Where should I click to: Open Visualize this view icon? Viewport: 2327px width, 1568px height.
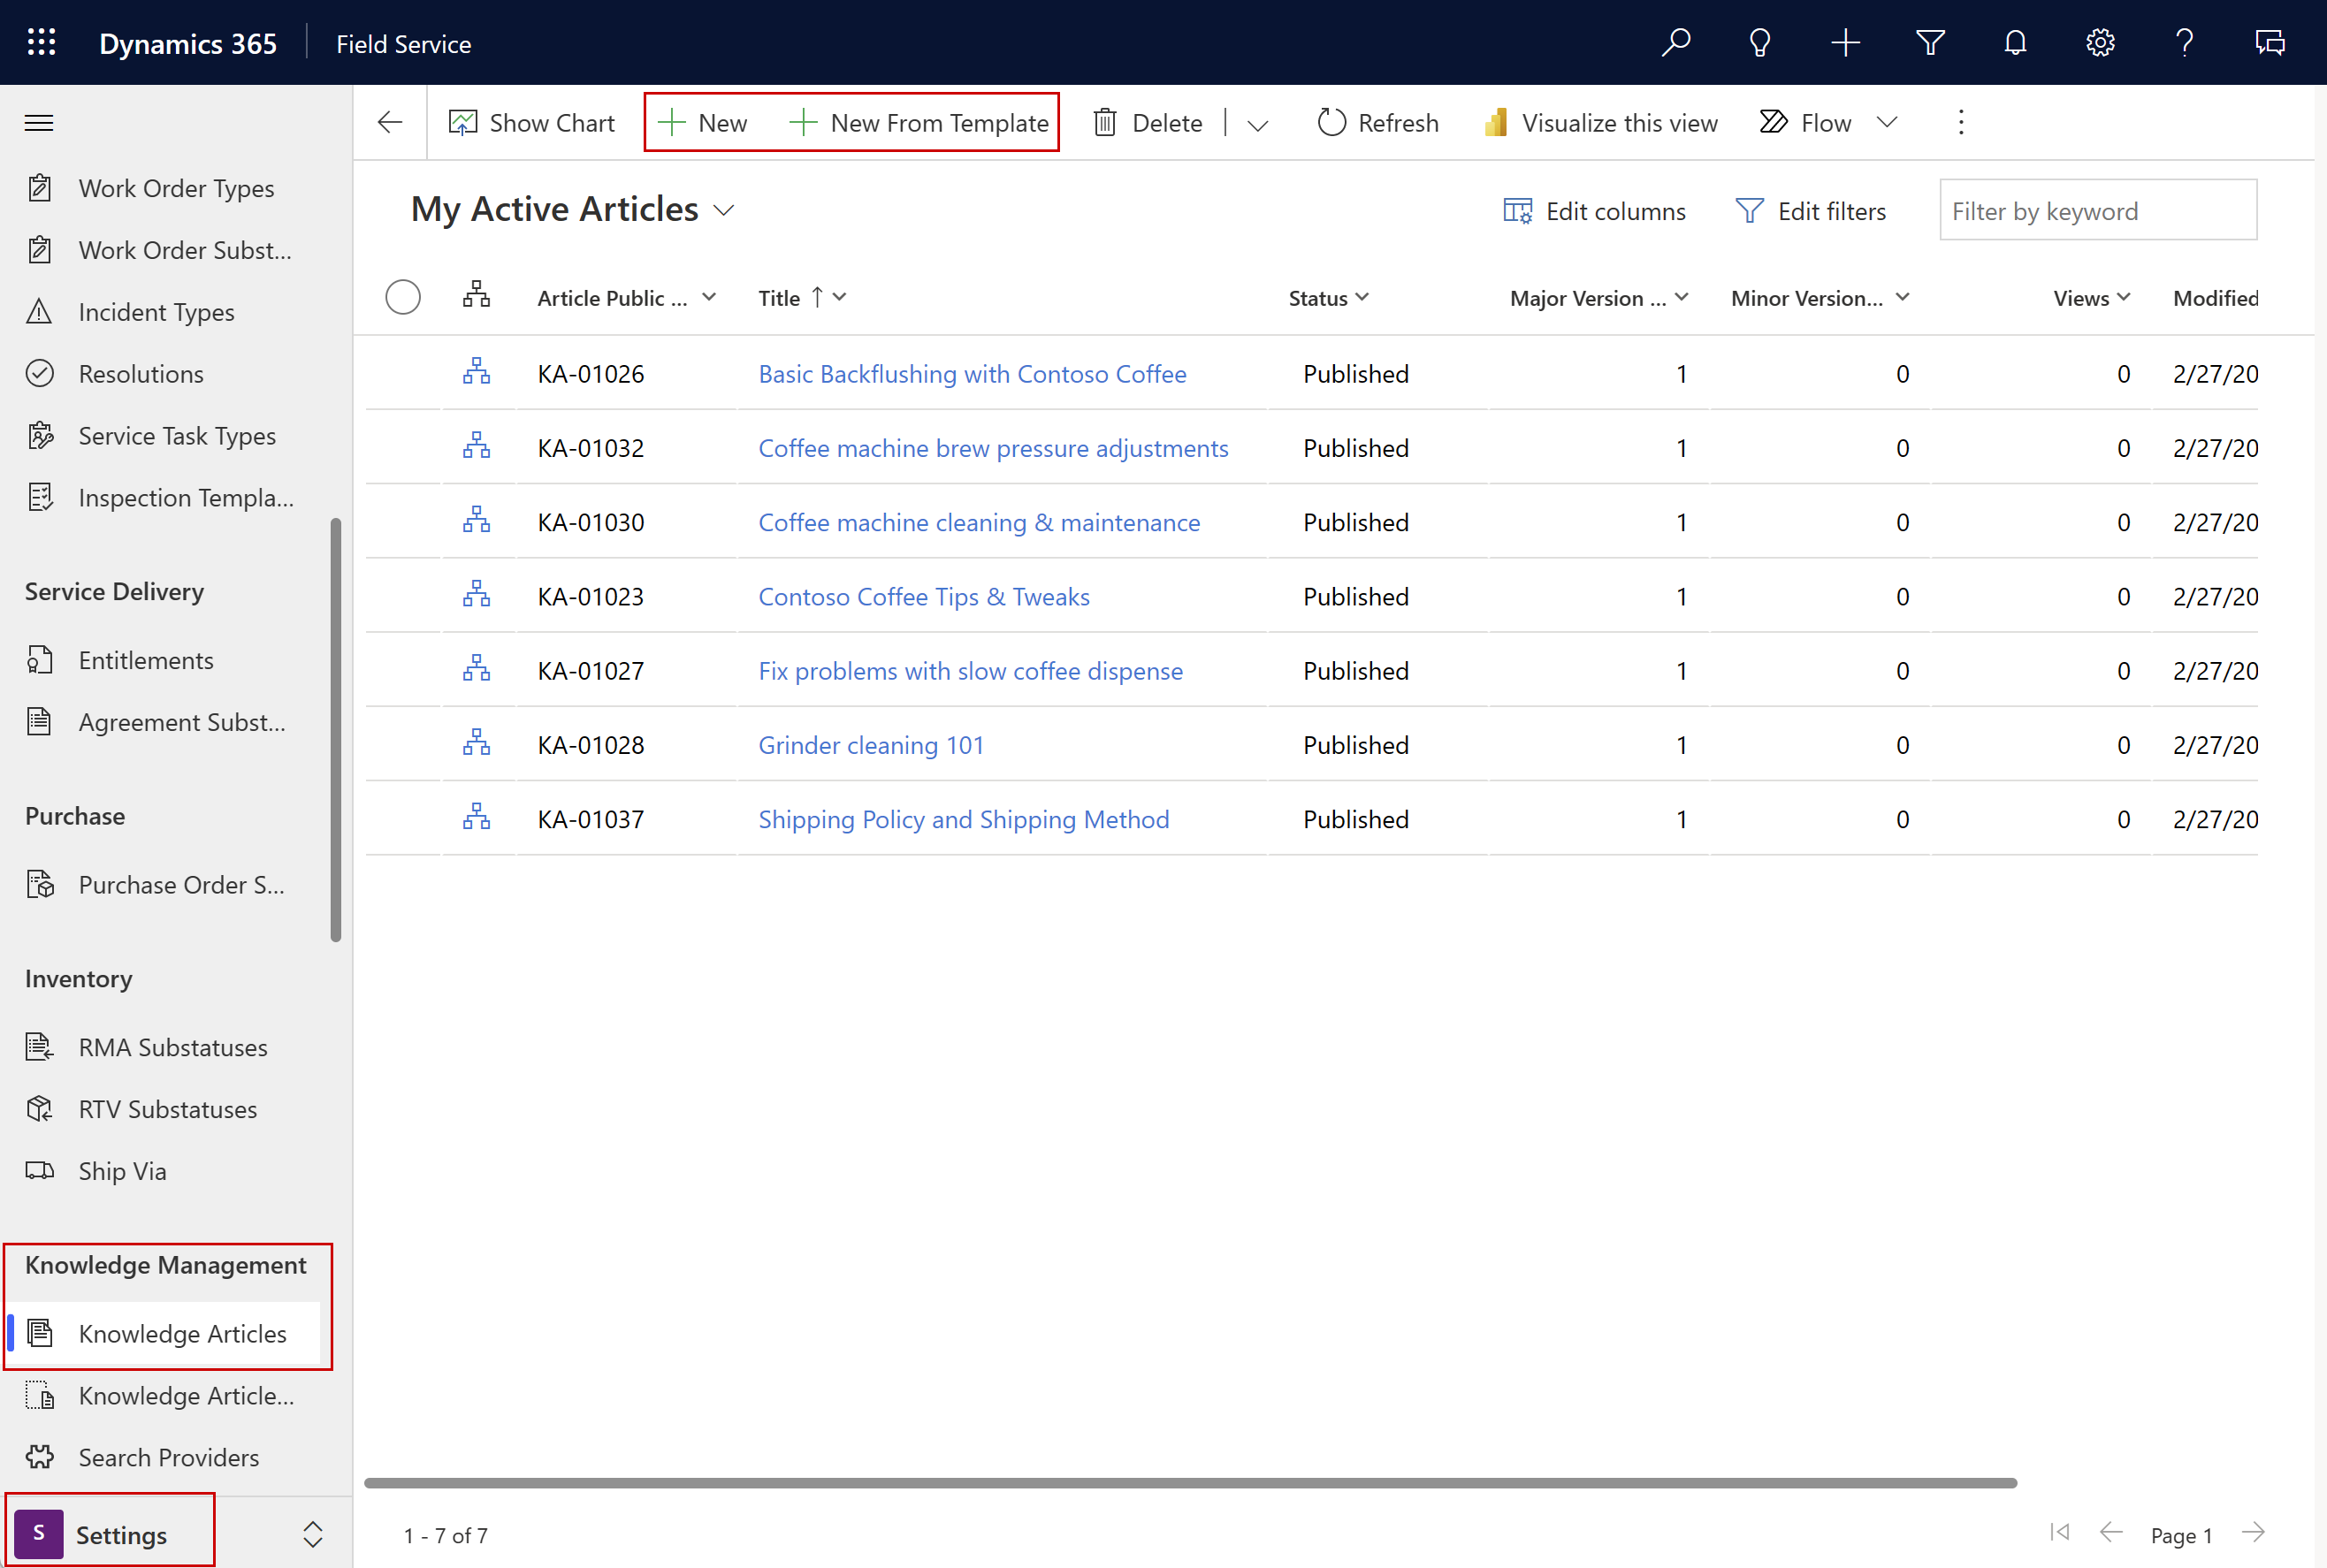point(1494,121)
